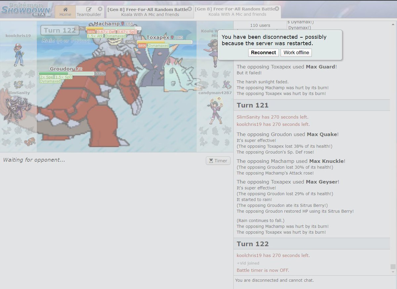Click Toxapex's BRN status badge
The height and width of the screenshot is (289, 397).
pos(142,46)
